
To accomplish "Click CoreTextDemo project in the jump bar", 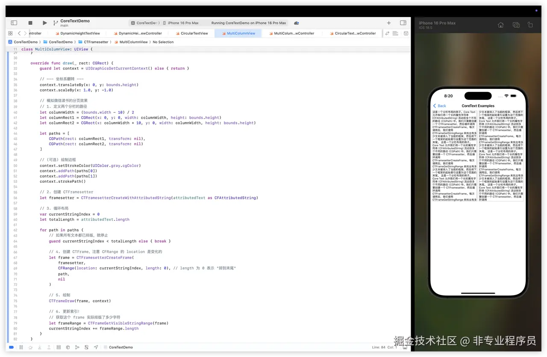I will coord(23,42).
